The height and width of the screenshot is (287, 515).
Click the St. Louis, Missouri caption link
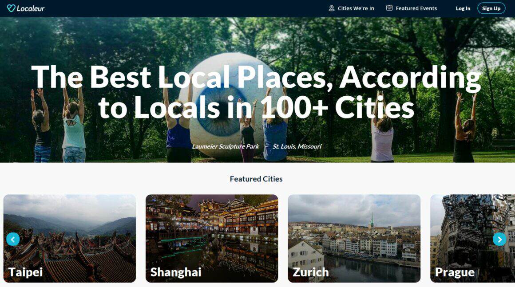coord(297,146)
